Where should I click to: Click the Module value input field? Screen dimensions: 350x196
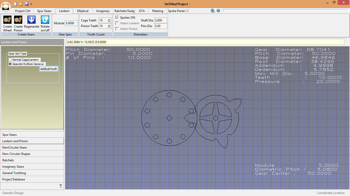pos(71,23)
